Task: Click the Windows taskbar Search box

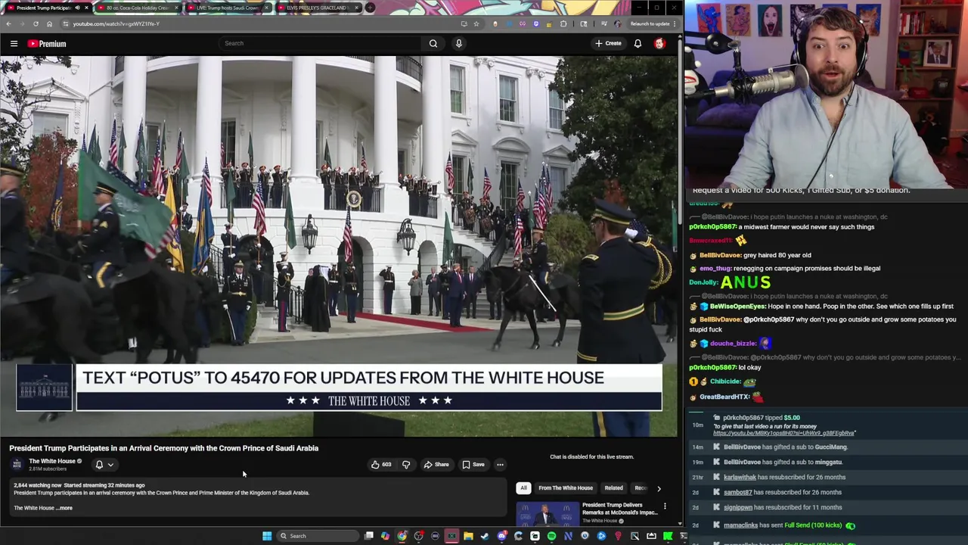Action: pos(318,536)
